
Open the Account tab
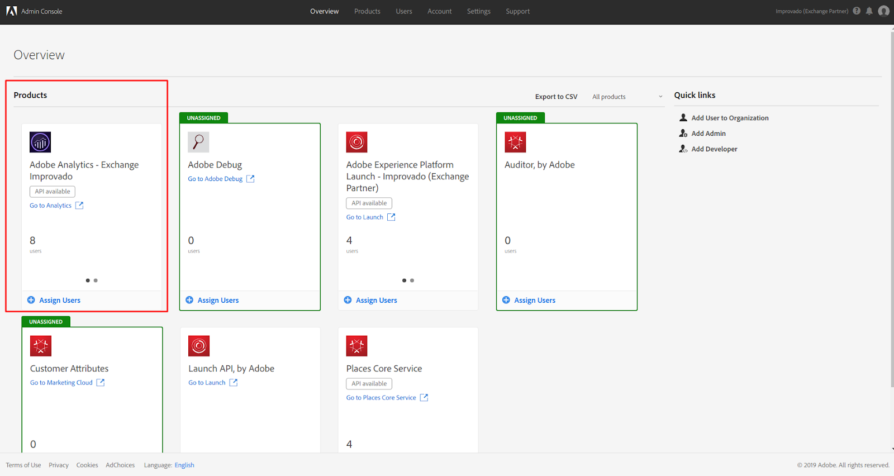pyautogui.click(x=440, y=11)
